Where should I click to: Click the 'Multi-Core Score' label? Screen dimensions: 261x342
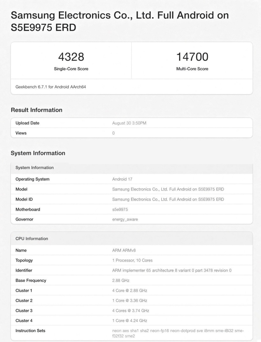(192, 69)
